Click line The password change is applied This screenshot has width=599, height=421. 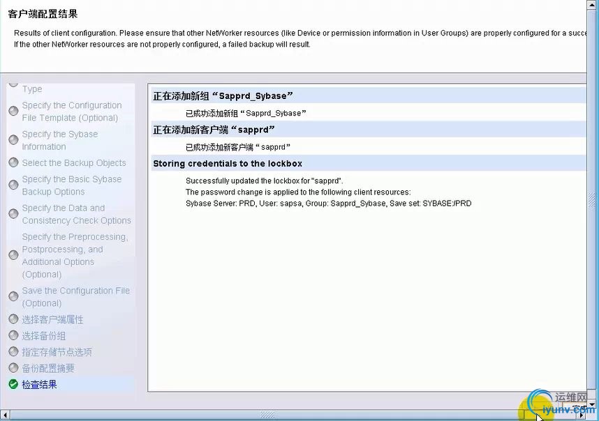pyautogui.click(x=298, y=192)
